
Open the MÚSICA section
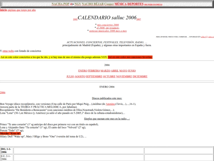coord(120,4)
